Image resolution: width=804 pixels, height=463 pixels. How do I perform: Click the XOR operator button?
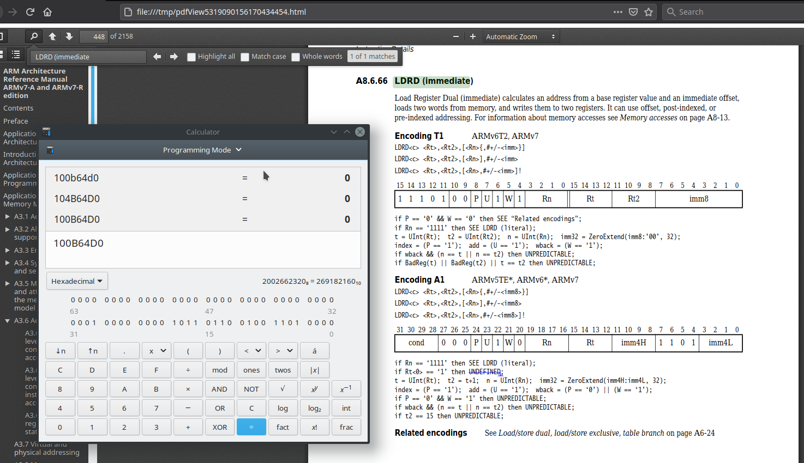coord(220,427)
